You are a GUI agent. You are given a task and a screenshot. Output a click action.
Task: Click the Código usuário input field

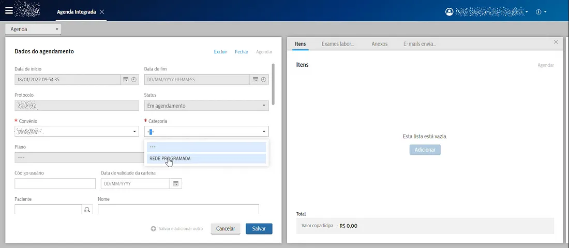55,184
